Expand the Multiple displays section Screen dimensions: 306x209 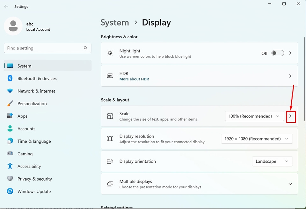(x=290, y=184)
